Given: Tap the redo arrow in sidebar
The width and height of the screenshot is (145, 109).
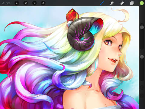Looking at the screenshot, I should click(142, 95).
